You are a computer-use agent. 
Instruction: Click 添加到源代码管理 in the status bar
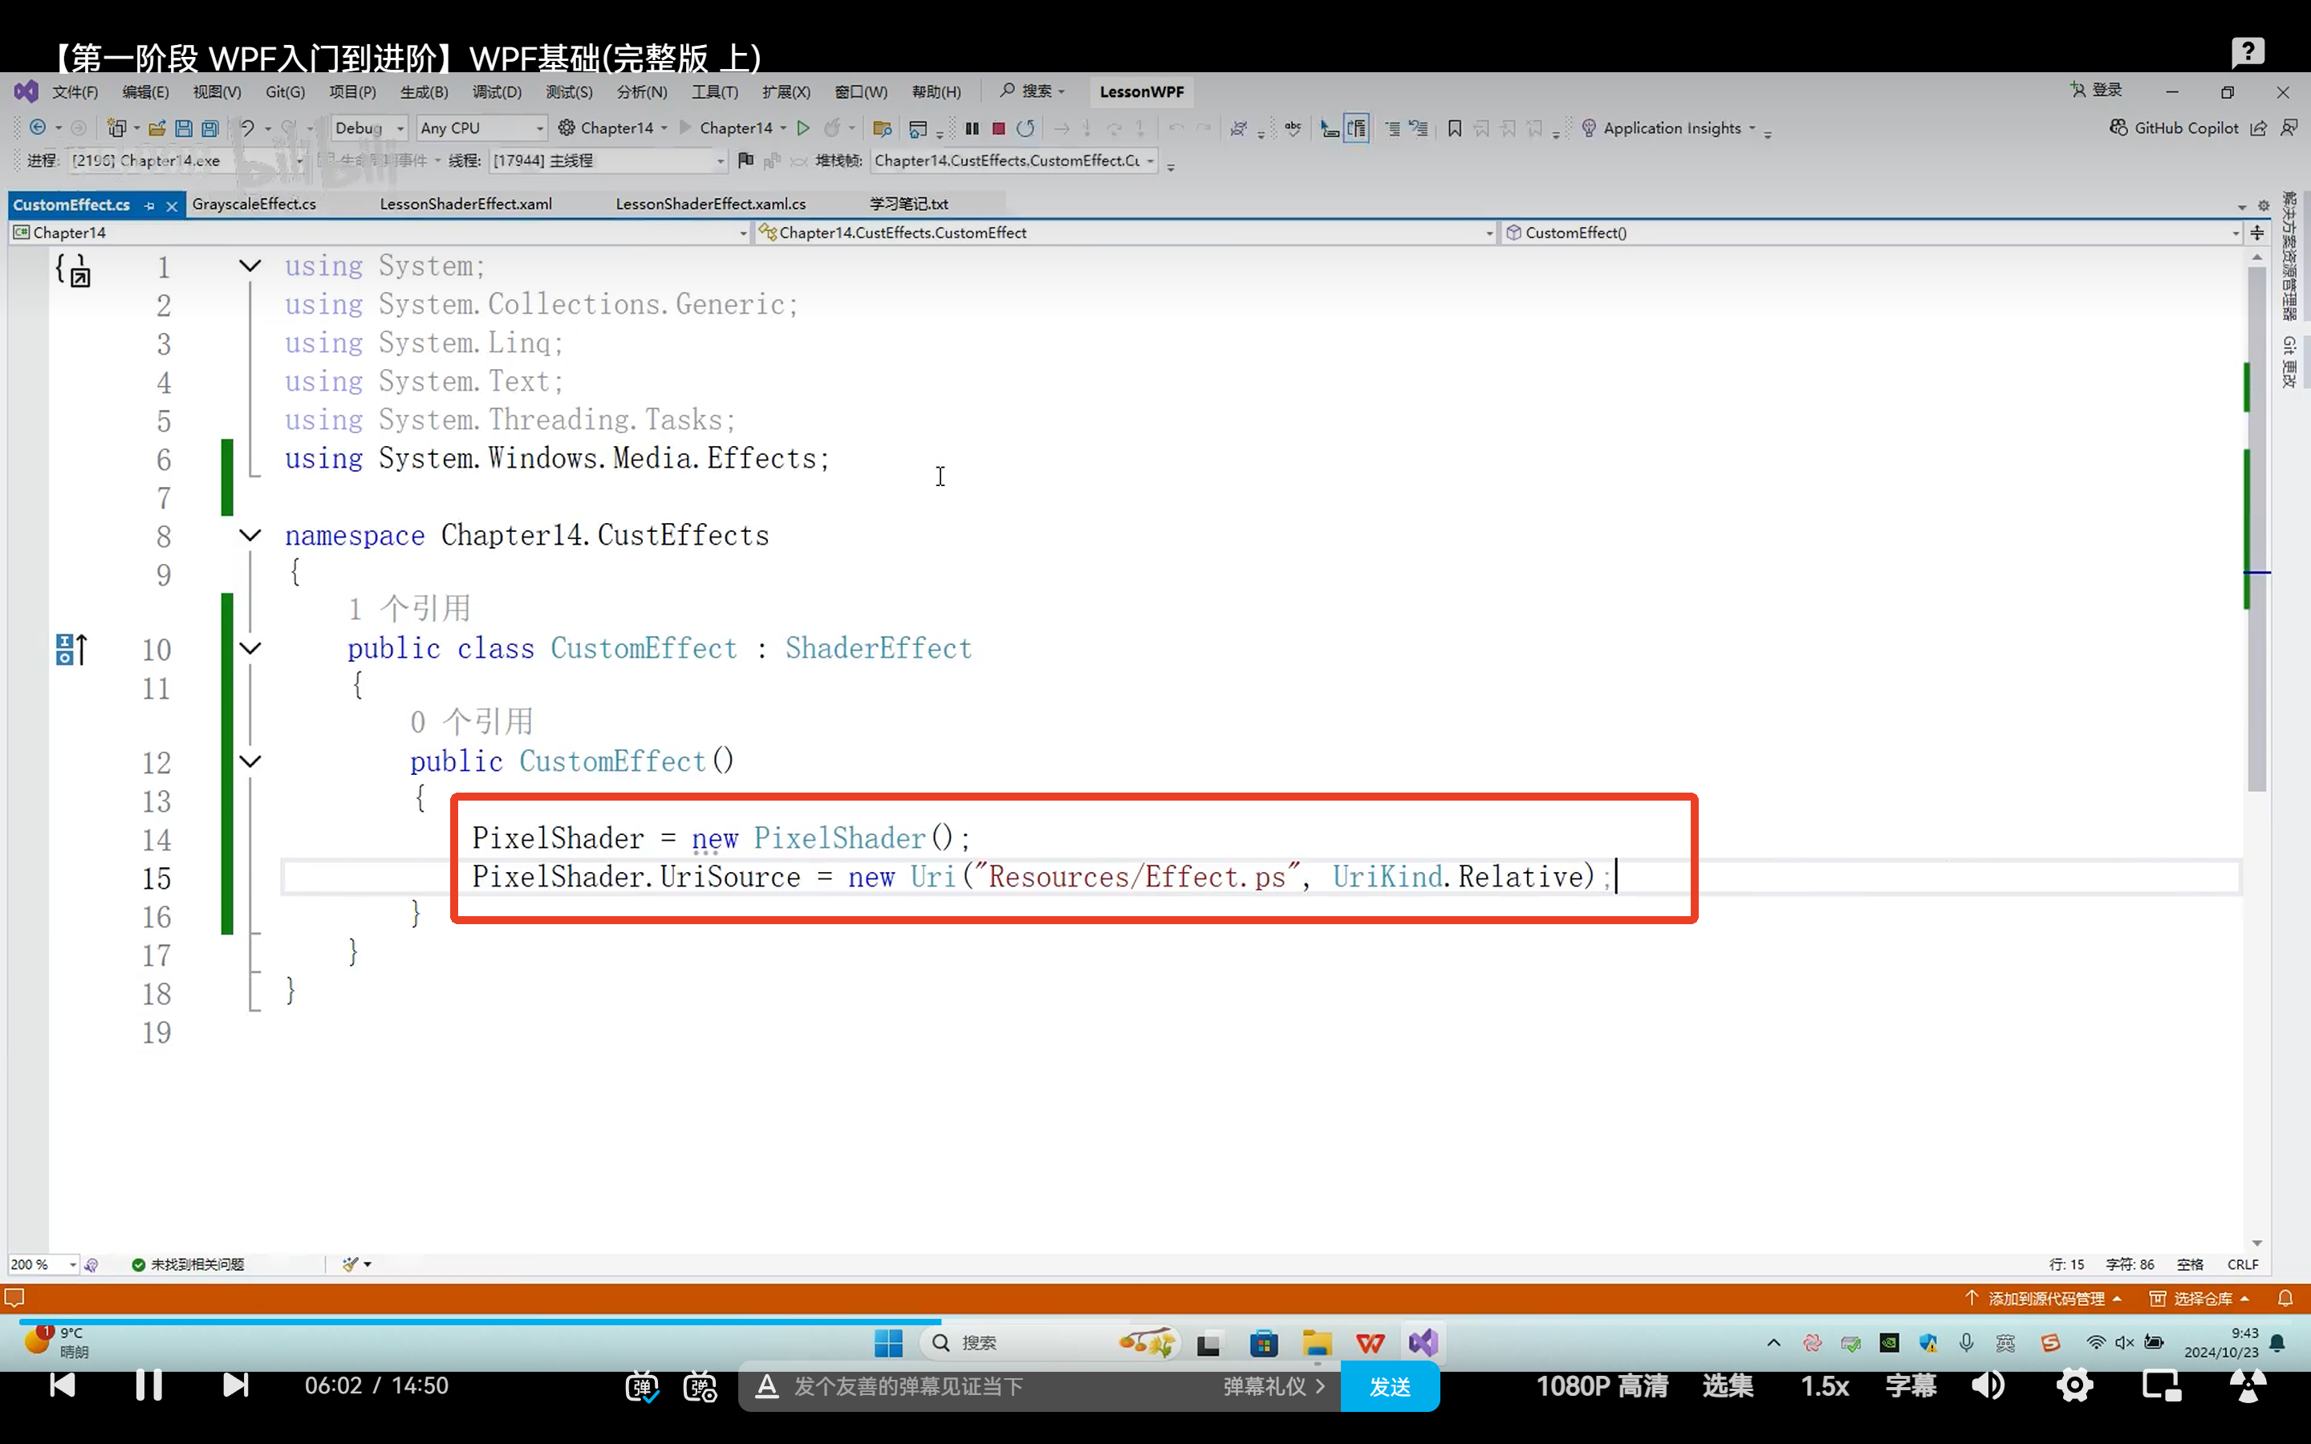click(2044, 1298)
